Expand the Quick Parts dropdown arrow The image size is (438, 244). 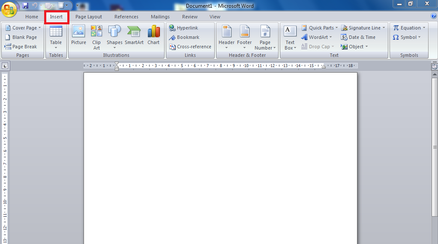click(x=336, y=28)
